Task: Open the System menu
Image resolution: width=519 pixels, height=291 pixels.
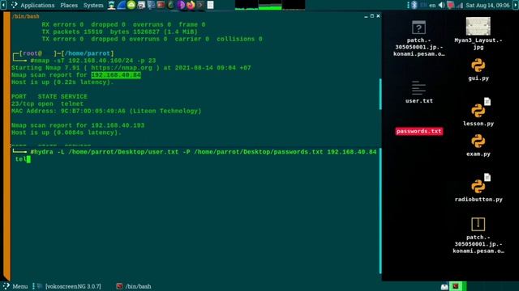Action: 93,6
